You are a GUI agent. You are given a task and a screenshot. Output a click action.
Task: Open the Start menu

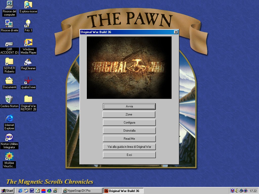pyautogui.click(x=7, y=191)
